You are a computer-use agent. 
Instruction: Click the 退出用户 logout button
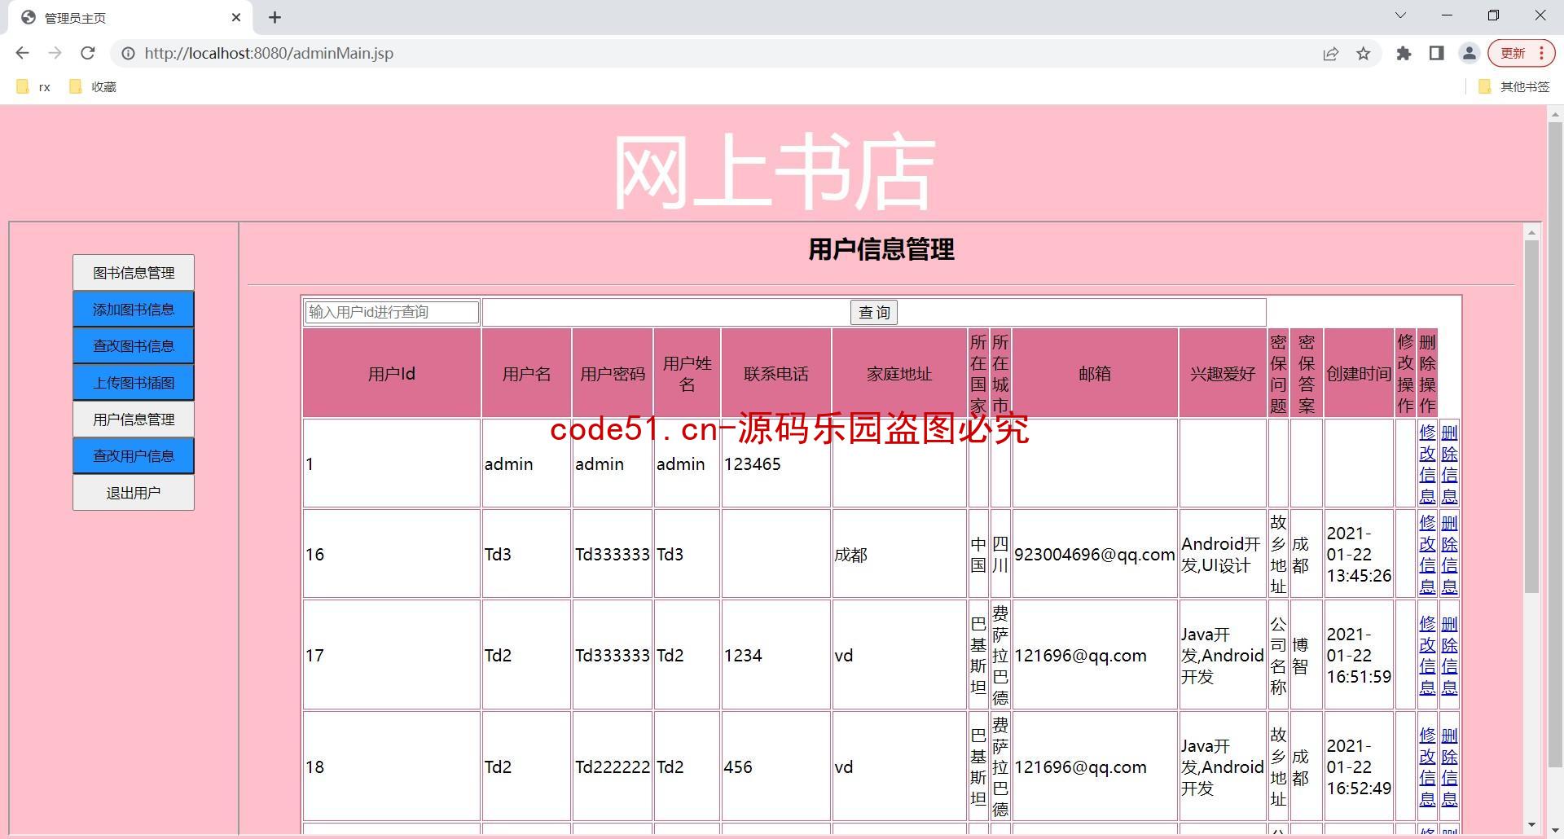tap(134, 493)
